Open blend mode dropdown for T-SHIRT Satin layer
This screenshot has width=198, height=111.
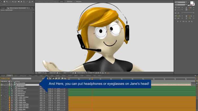(42, 103)
